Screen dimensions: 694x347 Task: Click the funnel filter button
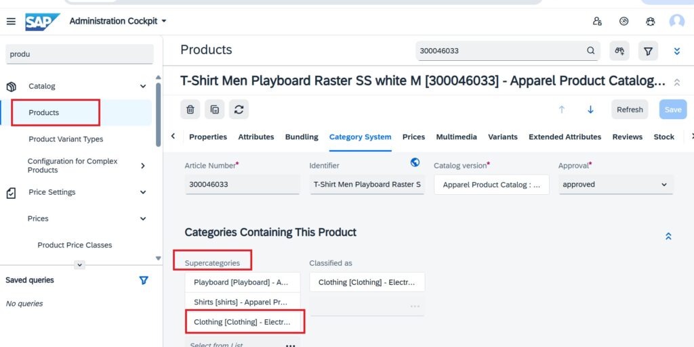click(648, 51)
